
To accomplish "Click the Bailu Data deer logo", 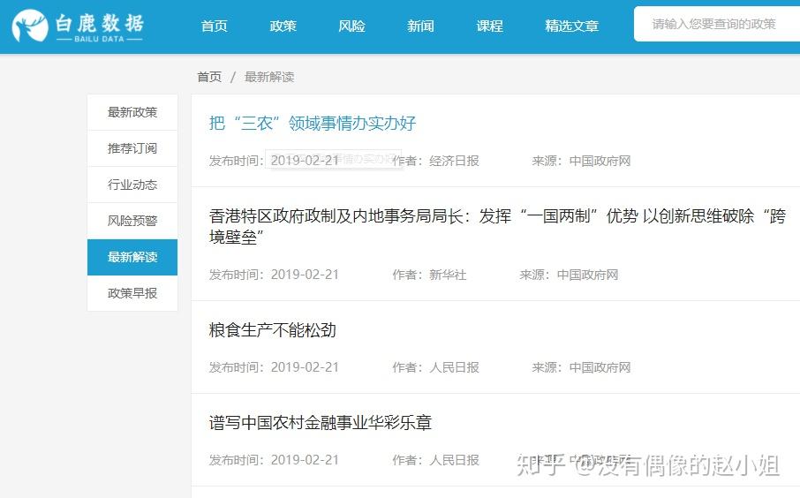I will click(78, 26).
